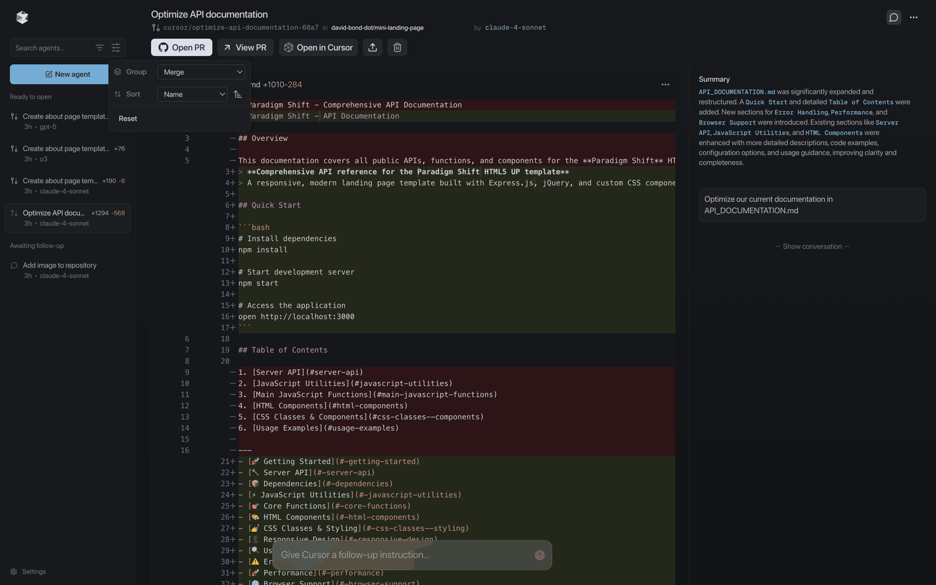
Task: Click the 'Error Handling' term in Summary
Action: pyautogui.click(x=801, y=112)
